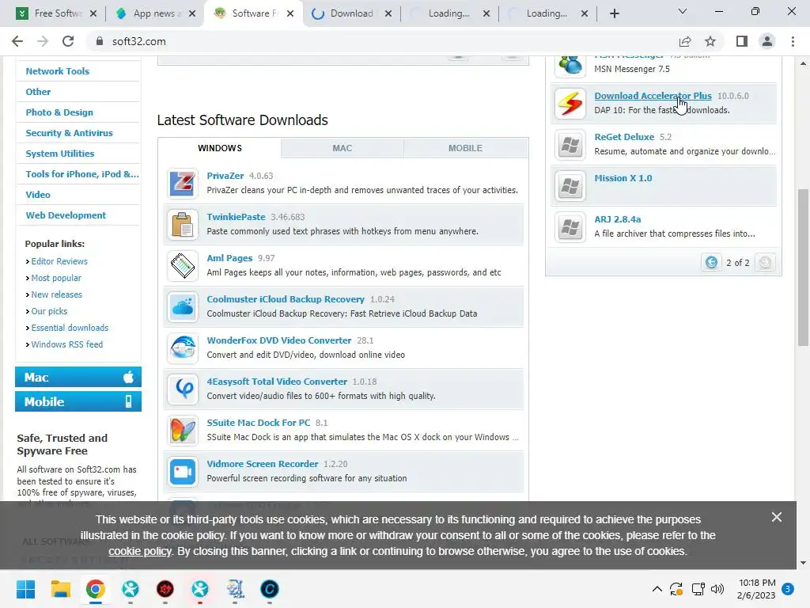The width and height of the screenshot is (810, 608).
Task: Reload the soft32.com page
Action: point(68,41)
